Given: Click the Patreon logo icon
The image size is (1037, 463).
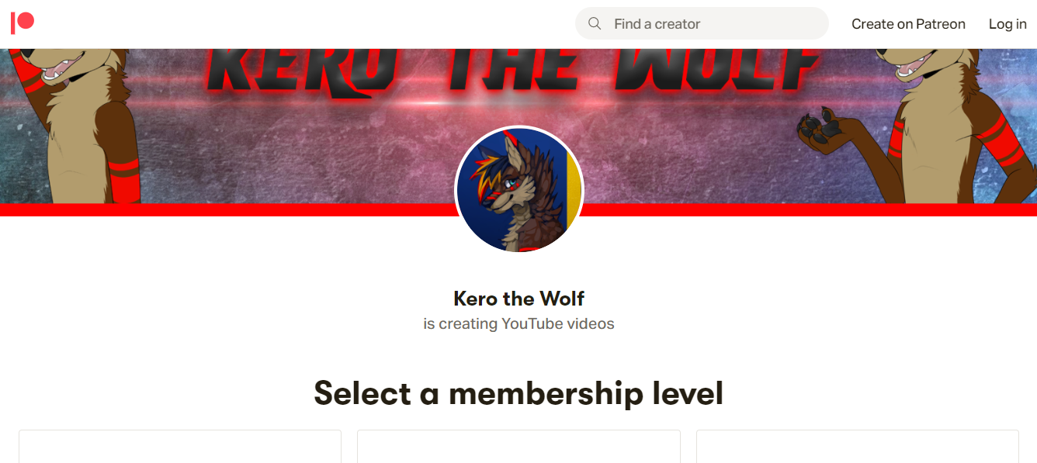Looking at the screenshot, I should click(23, 23).
